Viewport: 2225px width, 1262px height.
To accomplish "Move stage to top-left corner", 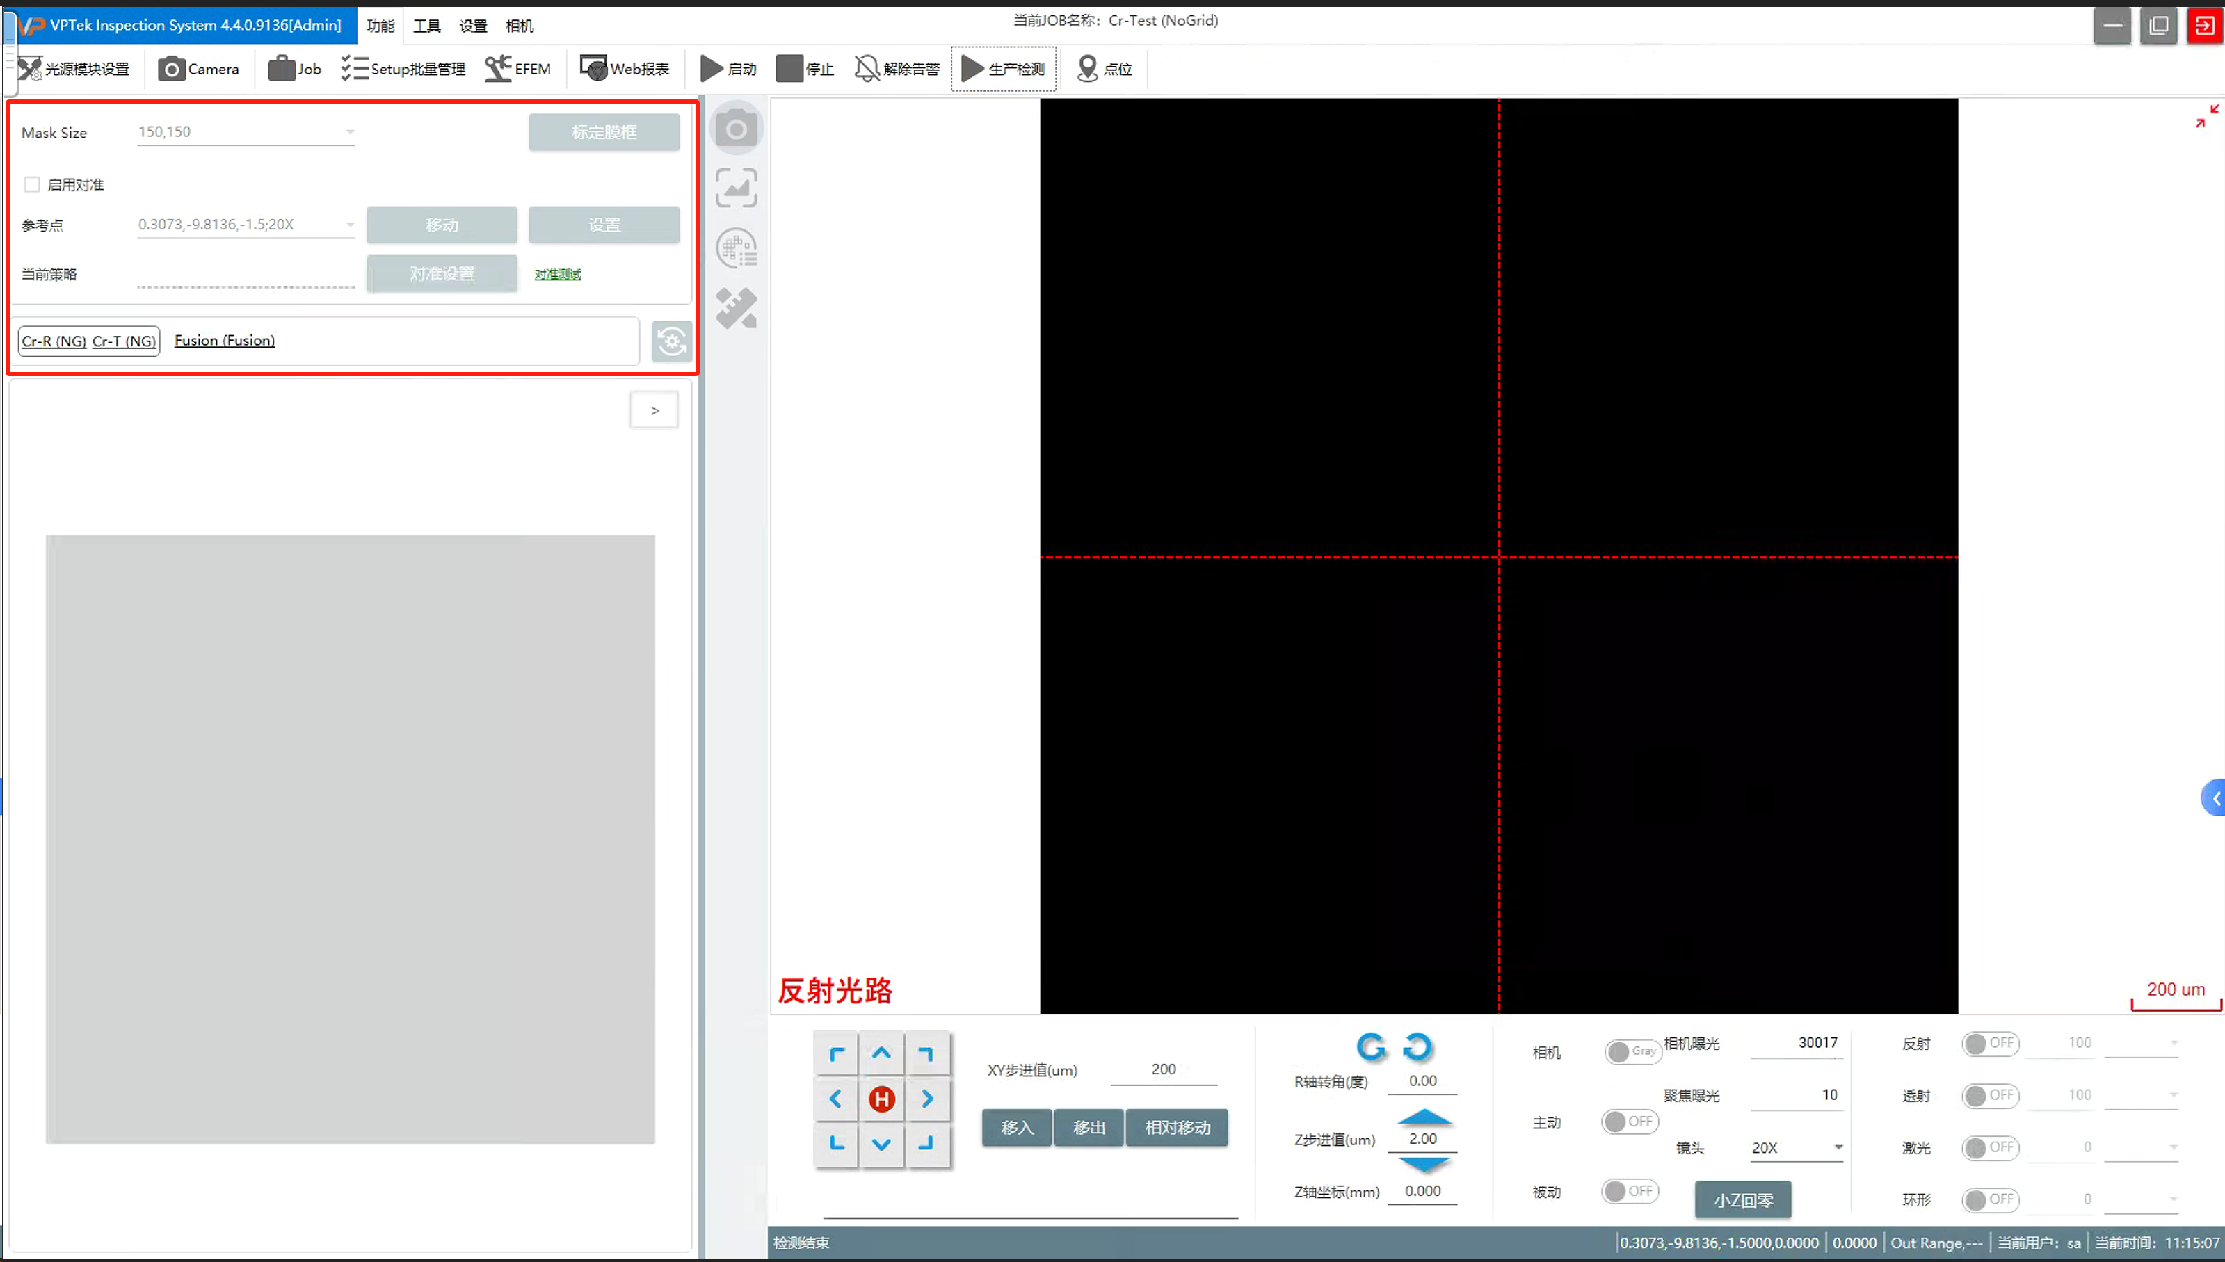I will click(x=837, y=1054).
